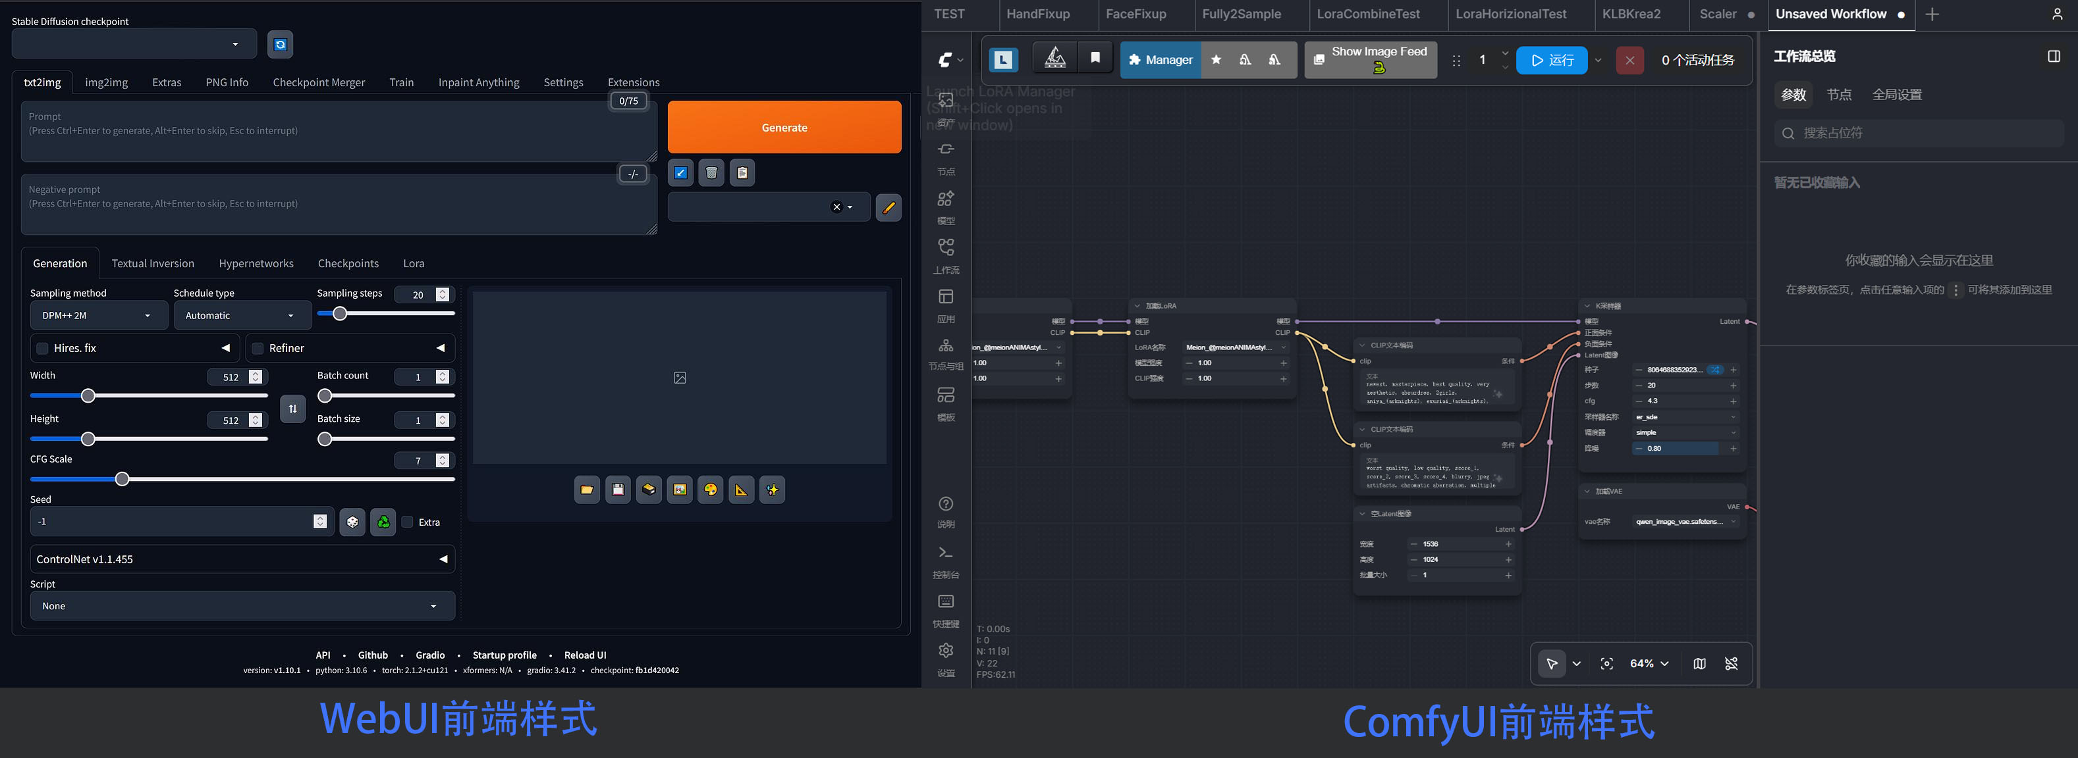Screen dimensions: 2078x758
Task: Adjust the CFG Scale slider handle
Action: point(122,479)
